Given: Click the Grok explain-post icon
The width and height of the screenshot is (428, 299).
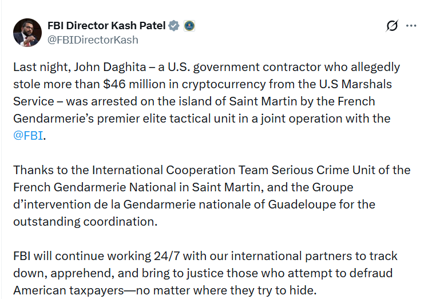Looking at the screenshot, I should [x=392, y=26].
